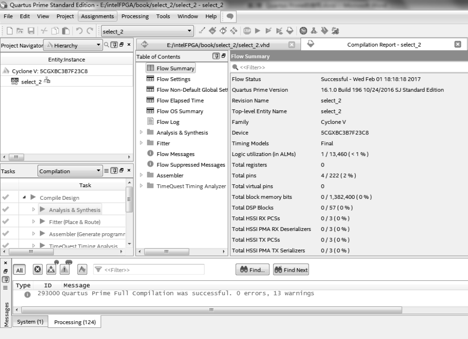
Task: Open the Tools menu
Action: click(x=163, y=16)
